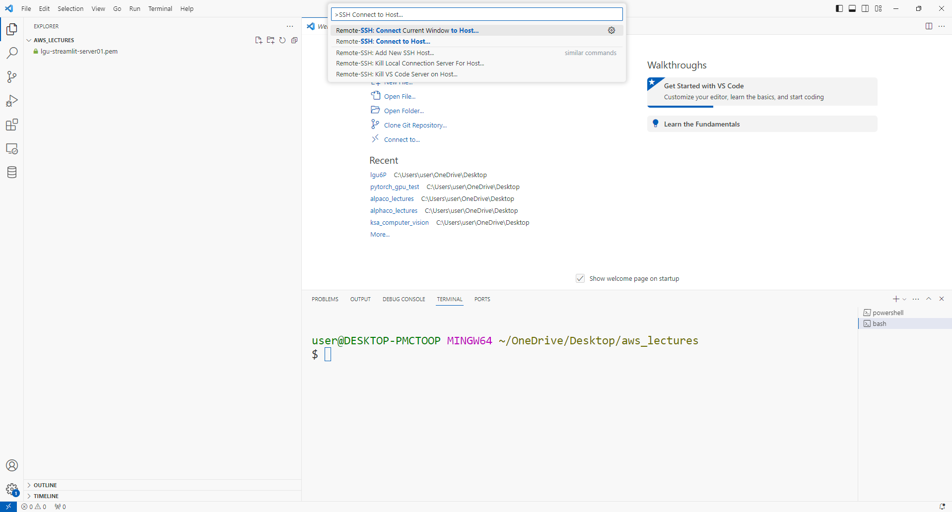Close the terminal panel
Viewport: 952px width, 512px height.
coord(942,299)
